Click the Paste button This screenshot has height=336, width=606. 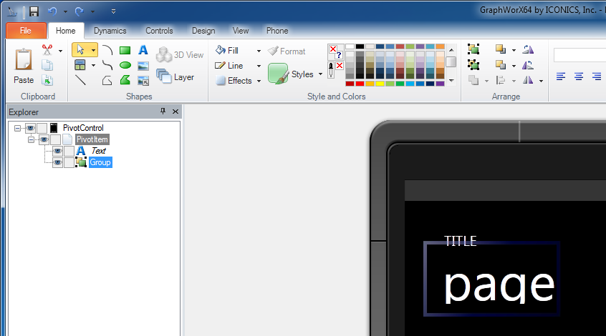click(24, 65)
